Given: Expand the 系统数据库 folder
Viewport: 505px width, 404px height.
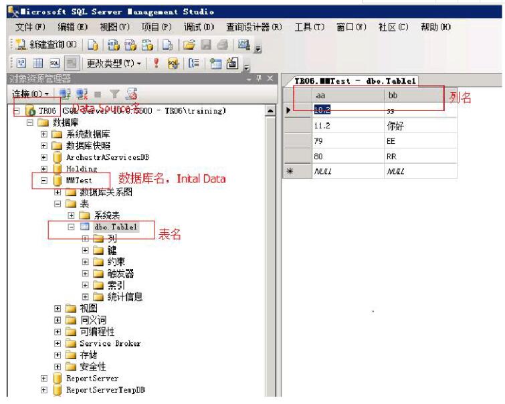Looking at the screenshot, I should [x=43, y=134].
